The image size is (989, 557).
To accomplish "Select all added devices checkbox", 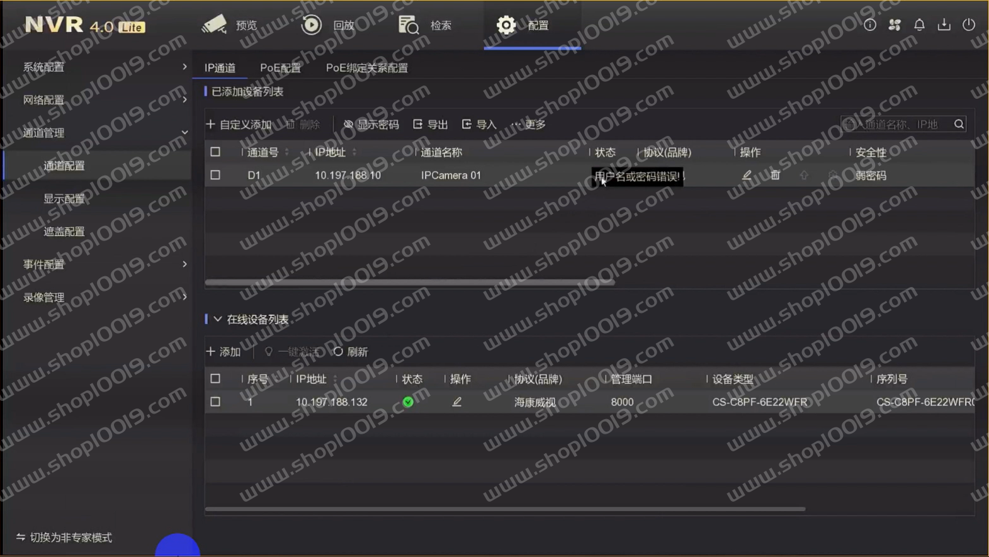I will click(x=215, y=152).
